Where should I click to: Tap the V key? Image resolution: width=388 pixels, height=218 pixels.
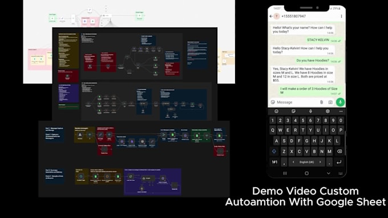307,151
